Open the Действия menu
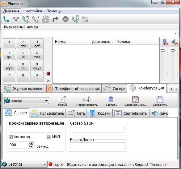Screen dimensions: 181x169 [11, 11]
